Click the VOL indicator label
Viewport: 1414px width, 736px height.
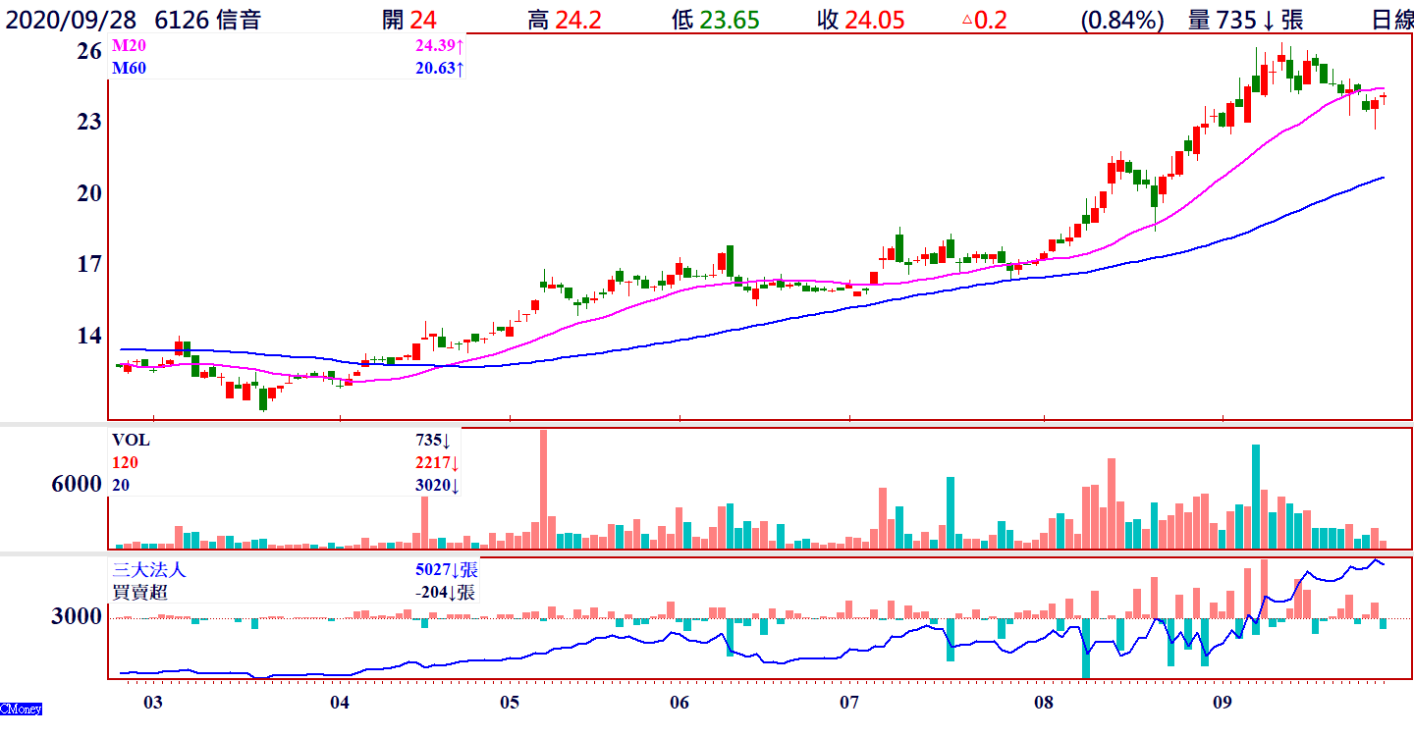coord(131,441)
